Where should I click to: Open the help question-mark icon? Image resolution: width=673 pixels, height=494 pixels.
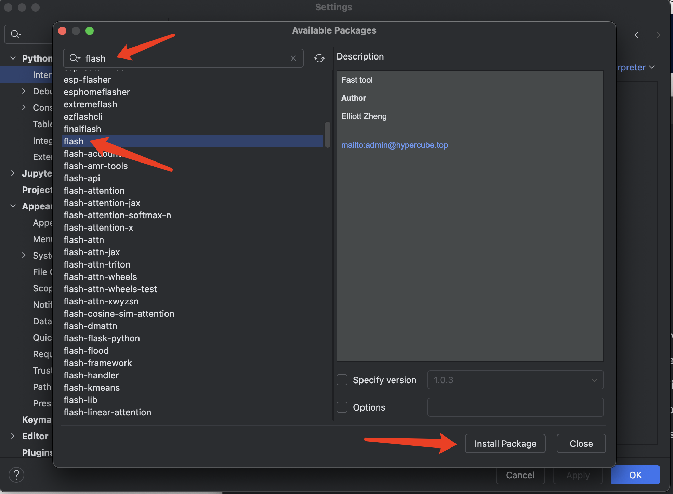tap(16, 474)
